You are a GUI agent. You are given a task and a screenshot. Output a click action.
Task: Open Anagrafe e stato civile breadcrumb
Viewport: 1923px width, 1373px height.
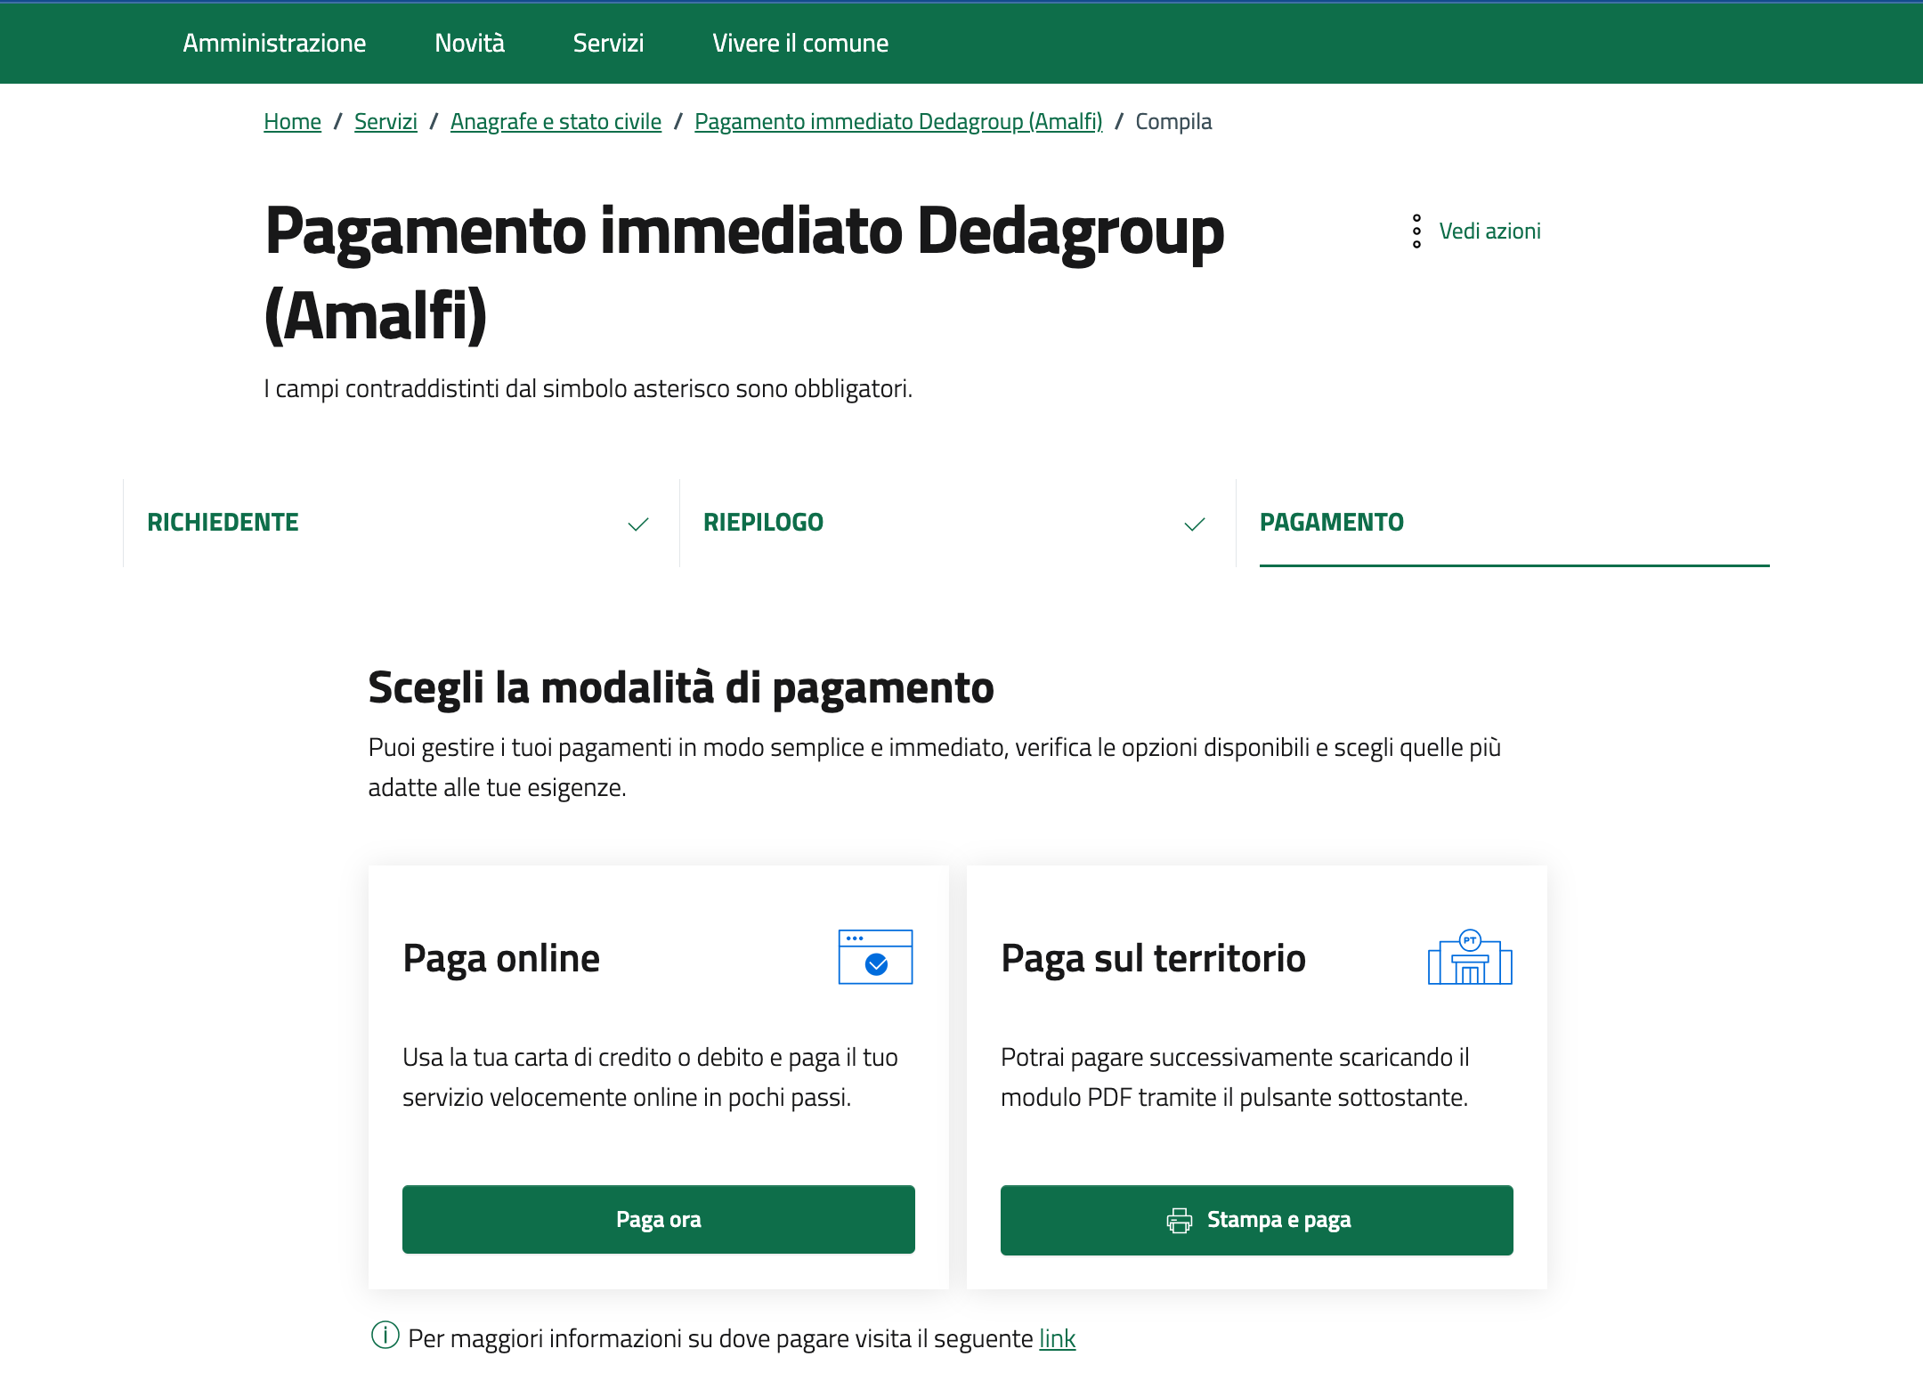[556, 121]
